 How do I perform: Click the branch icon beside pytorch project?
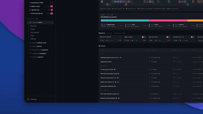coord(30,57)
